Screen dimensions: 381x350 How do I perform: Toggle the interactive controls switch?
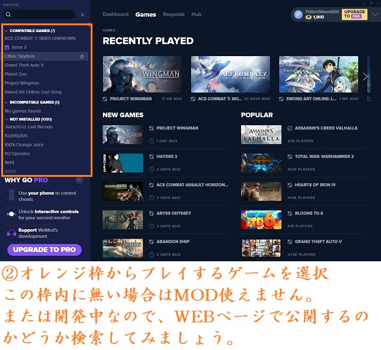pyautogui.click(x=10, y=214)
